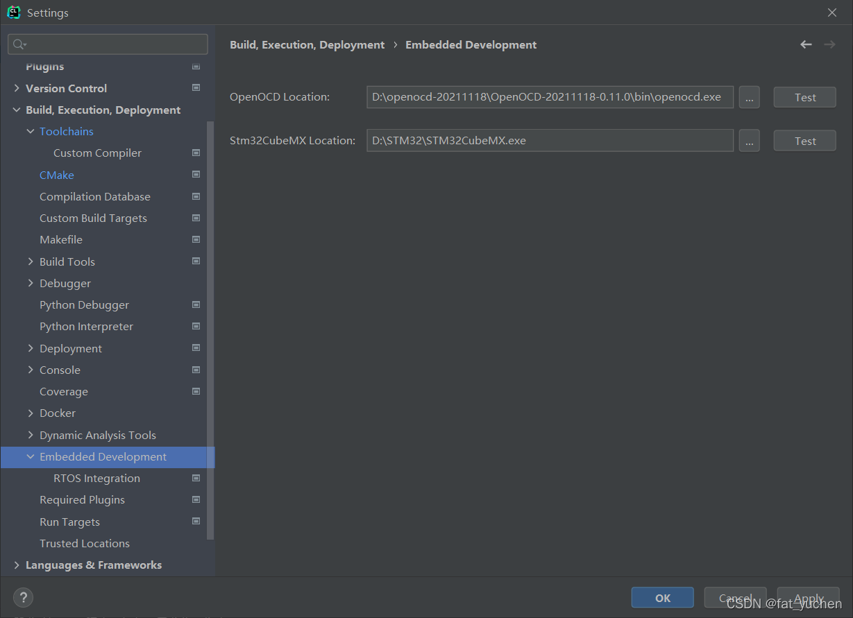Screen dimensions: 853x618
Task: Go forward using the right arrow icon
Action: 829,44
